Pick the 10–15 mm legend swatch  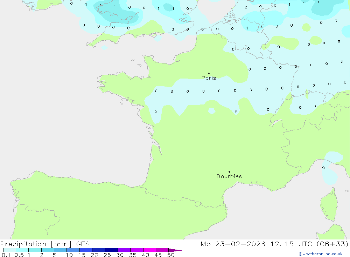(73, 250)
